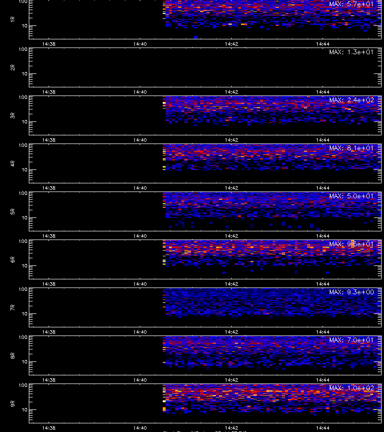Click the 14:38 tick label below 6R panel

[49, 284]
